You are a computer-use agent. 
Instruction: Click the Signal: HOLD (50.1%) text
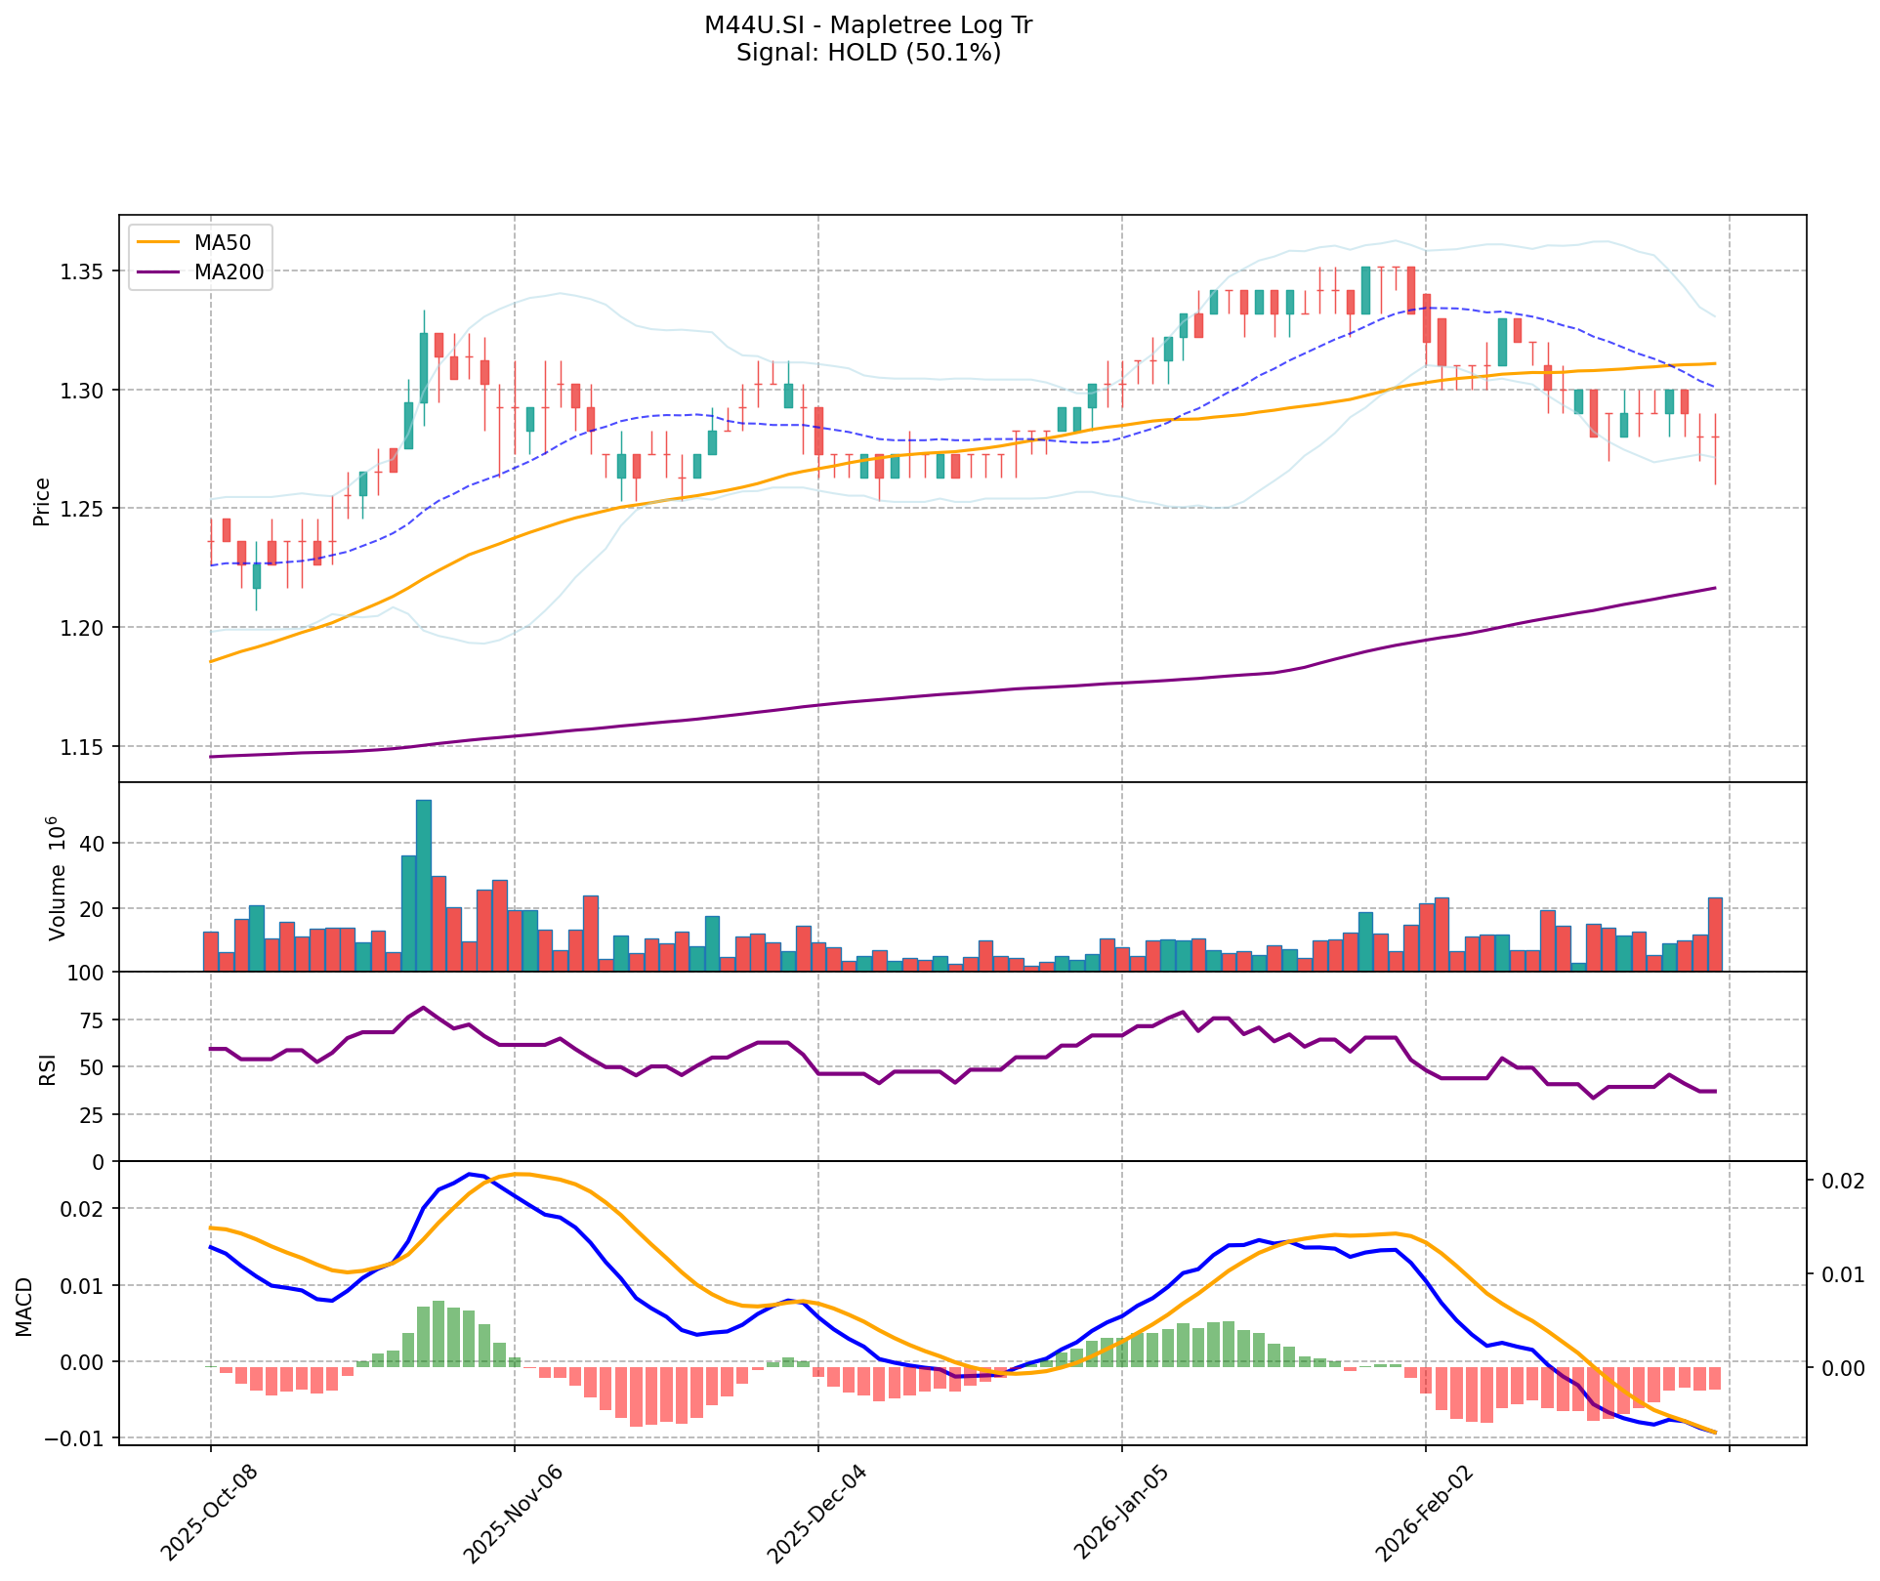pos(868,53)
